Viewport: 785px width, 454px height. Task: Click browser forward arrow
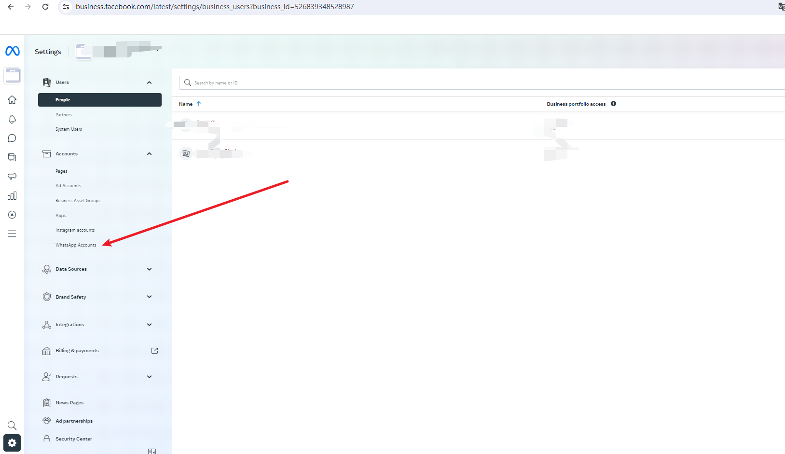click(x=28, y=7)
